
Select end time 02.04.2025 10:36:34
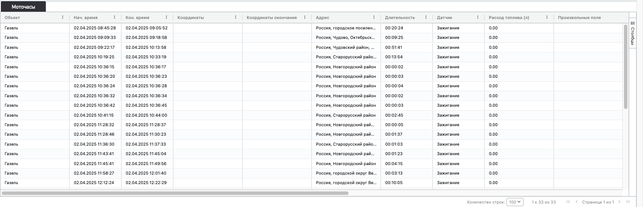coord(146,96)
